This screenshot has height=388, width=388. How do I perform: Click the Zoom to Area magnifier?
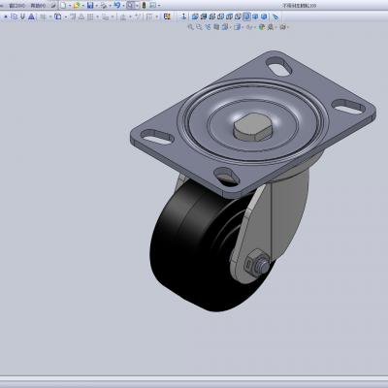tap(199, 27)
